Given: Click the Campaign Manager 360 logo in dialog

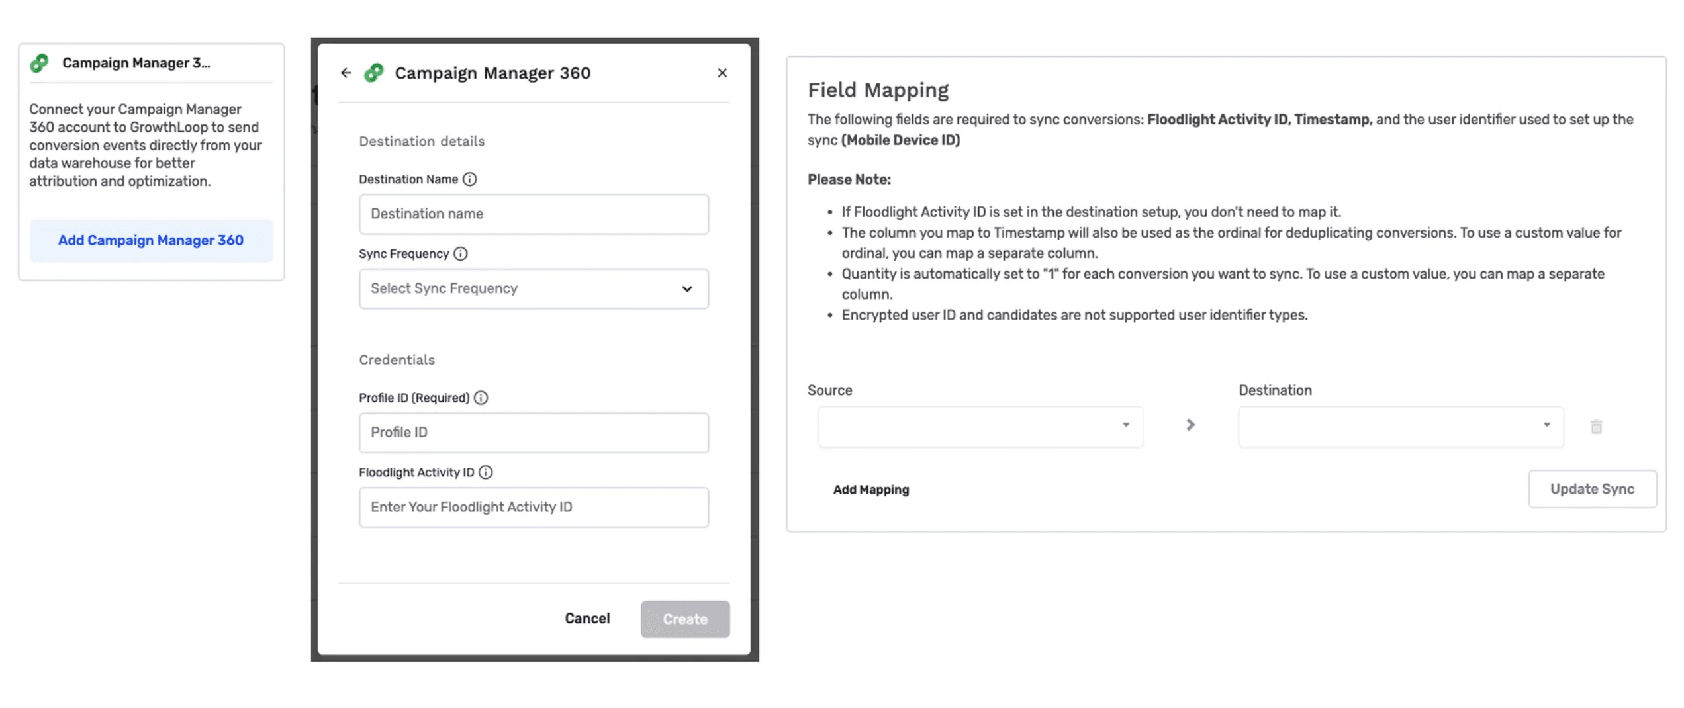Looking at the screenshot, I should 374,73.
